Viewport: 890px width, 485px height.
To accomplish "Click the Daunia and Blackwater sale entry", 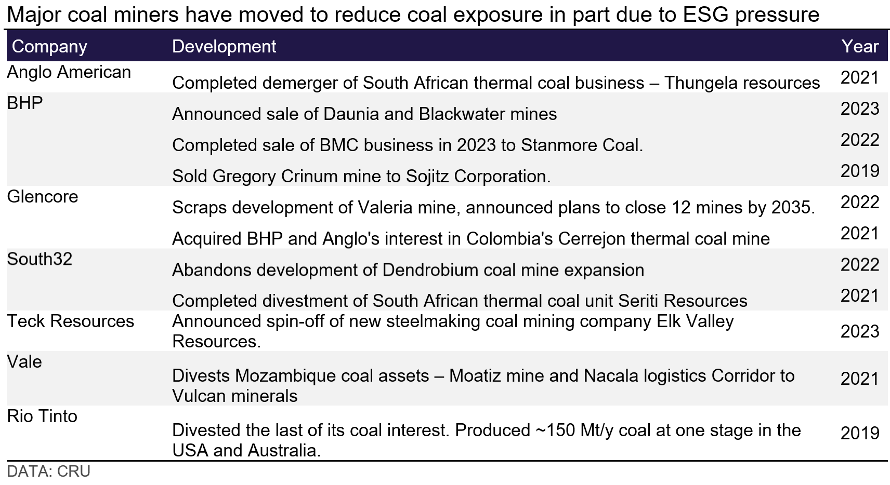I will pyautogui.click(x=364, y=114).
